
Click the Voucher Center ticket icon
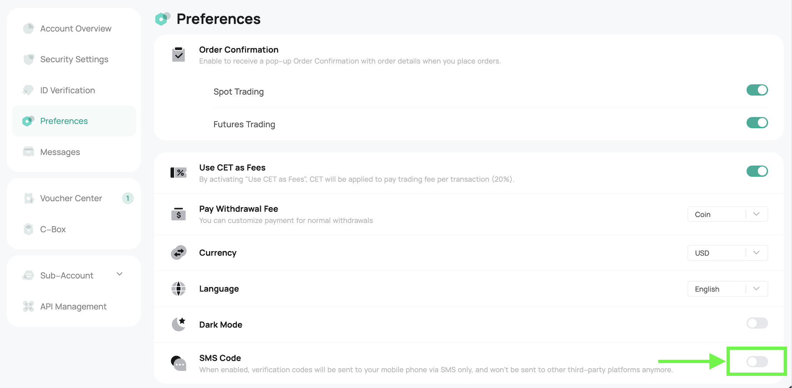click(29, 198)
